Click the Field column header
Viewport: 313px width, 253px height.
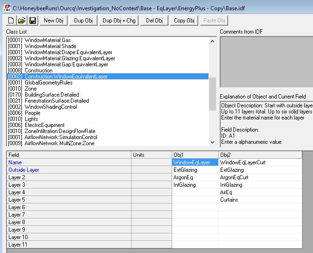coord(69,155)
